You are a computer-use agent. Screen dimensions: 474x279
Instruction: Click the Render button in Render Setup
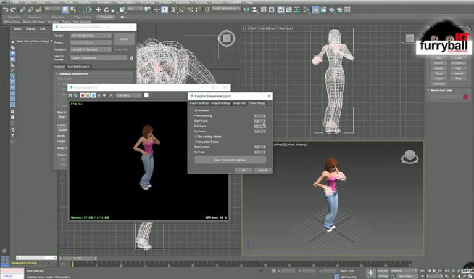click(x=123, y=39)
